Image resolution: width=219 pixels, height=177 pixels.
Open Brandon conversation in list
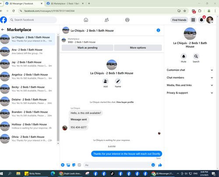point(28,114)
